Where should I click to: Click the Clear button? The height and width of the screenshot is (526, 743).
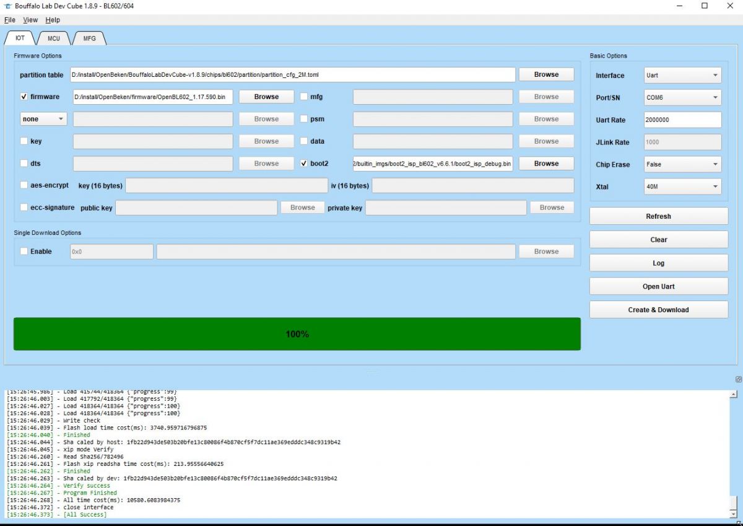pos(659,240)
